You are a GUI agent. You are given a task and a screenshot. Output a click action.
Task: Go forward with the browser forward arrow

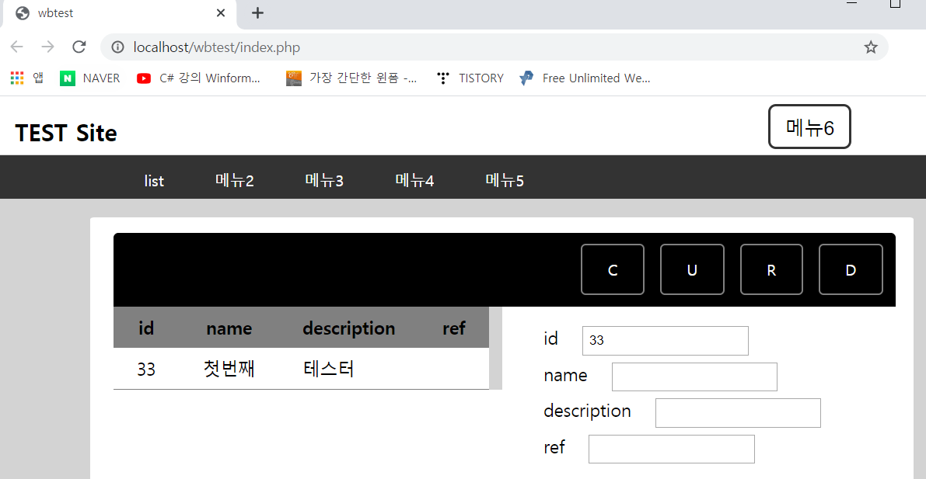[48, 47]
